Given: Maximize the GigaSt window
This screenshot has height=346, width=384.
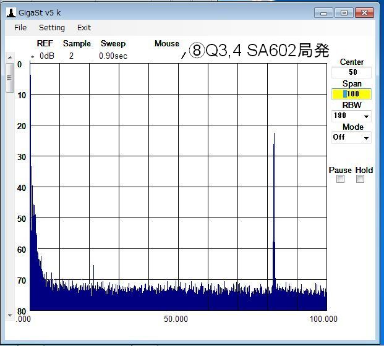Looking at the screenshot, I should pos(344,13).
